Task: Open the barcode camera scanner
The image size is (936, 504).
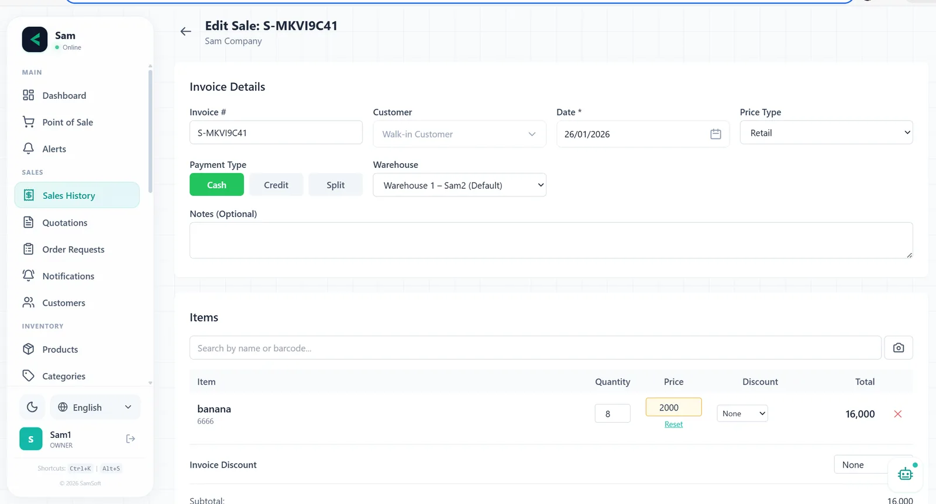Action: (899, 348)
